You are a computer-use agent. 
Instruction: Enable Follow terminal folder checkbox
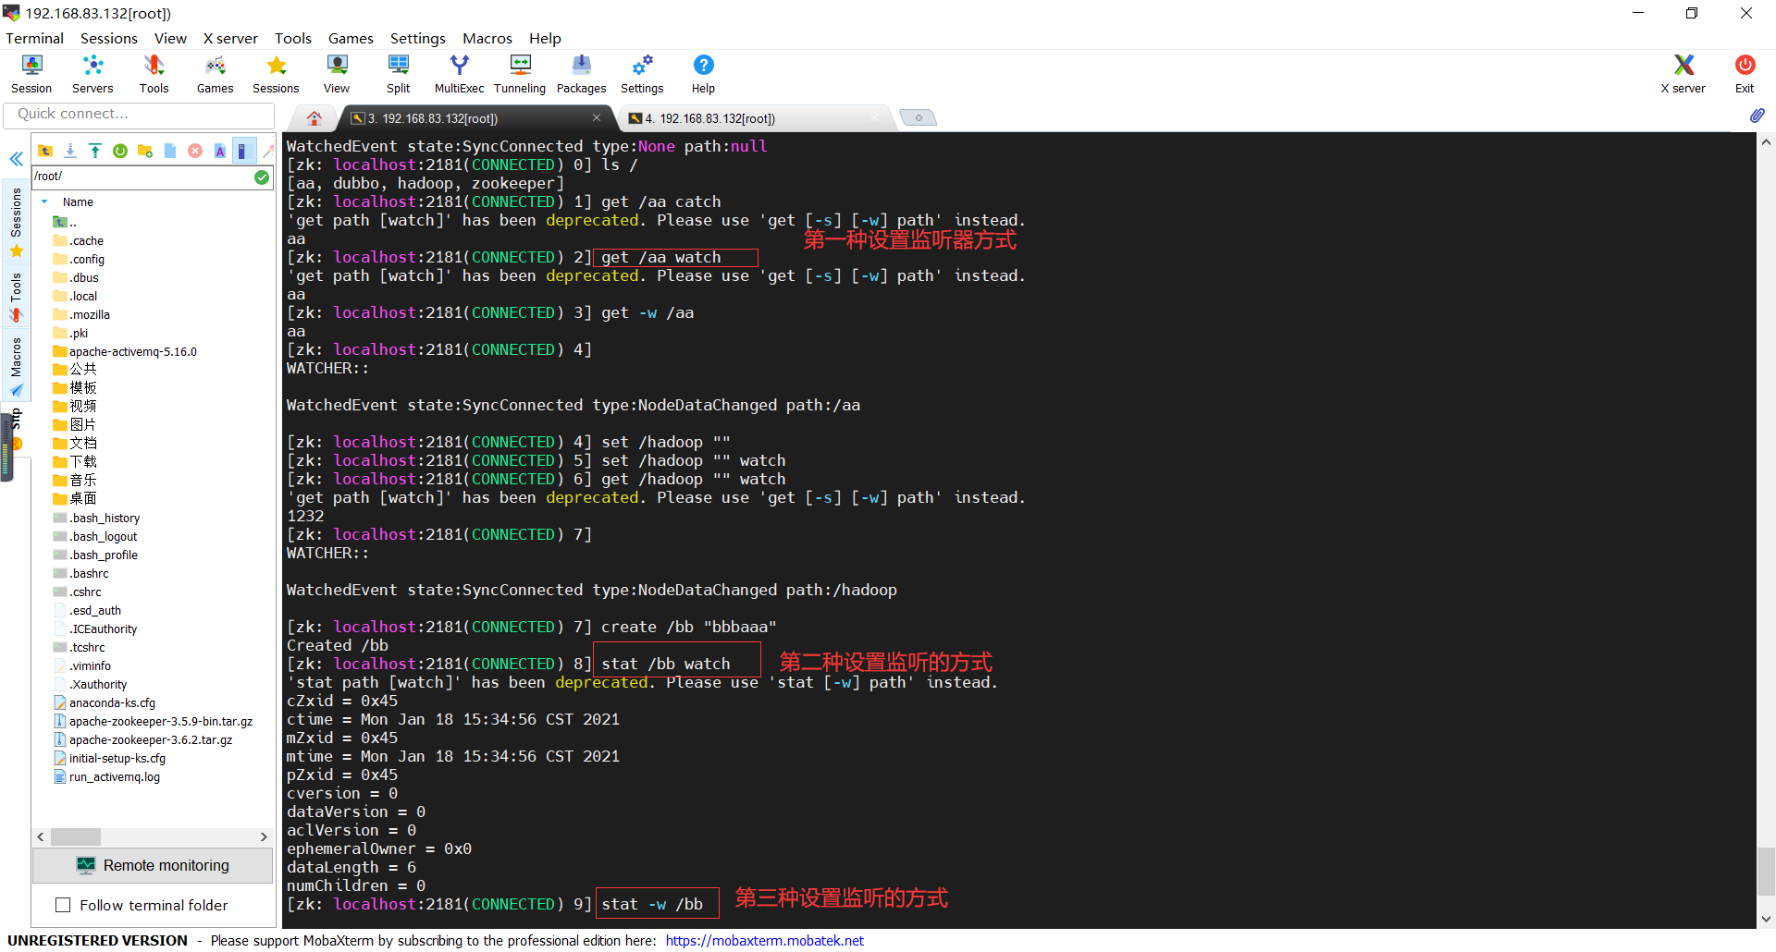(x=63, y=905)
